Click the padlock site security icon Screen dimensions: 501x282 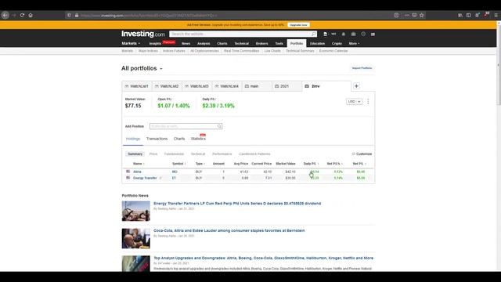pos(77,15)
